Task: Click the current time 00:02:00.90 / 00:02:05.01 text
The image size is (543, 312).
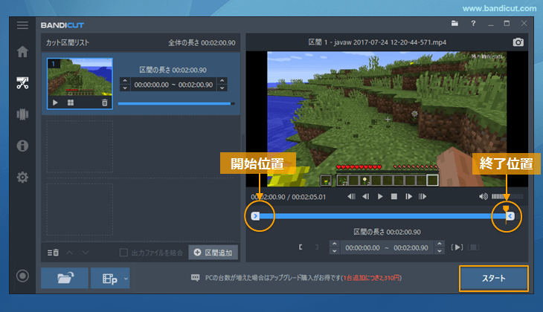Action: coord(288,197)
